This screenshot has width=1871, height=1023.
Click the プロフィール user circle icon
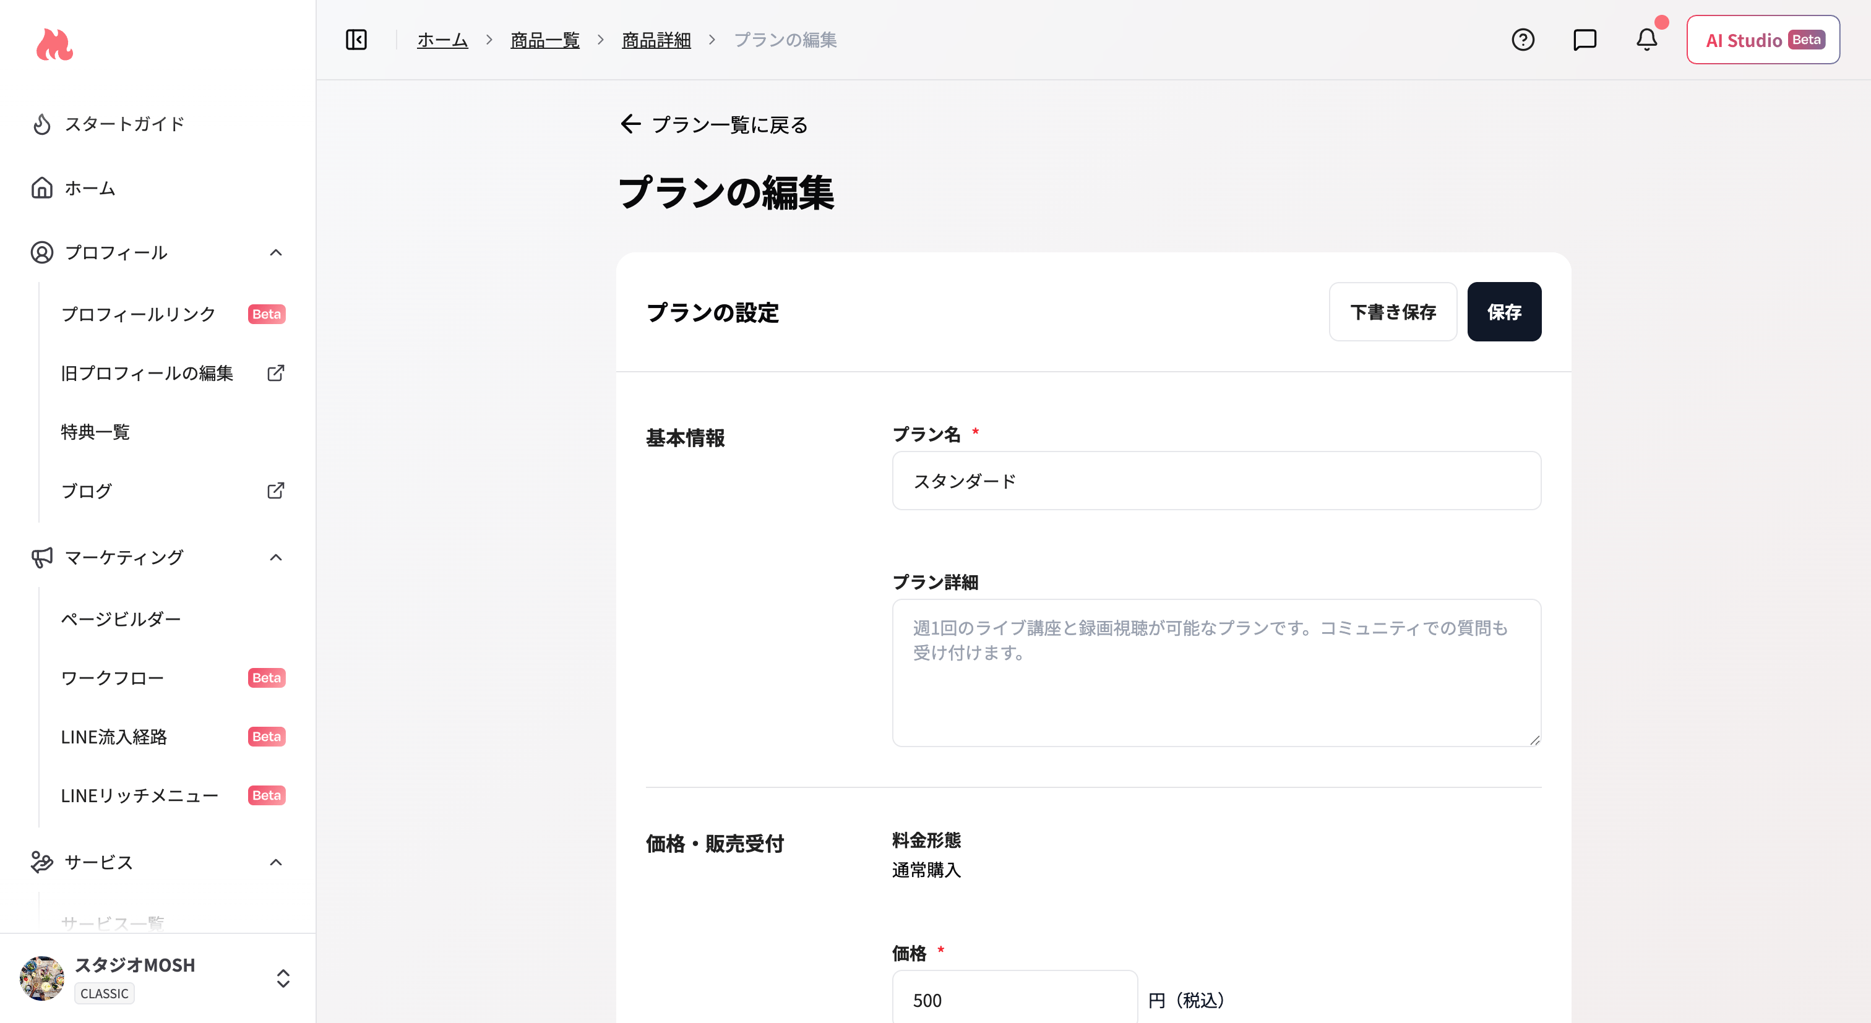[x=42, y=253]
